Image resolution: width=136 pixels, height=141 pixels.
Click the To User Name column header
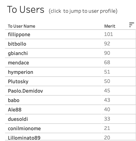tap(22, 26)
